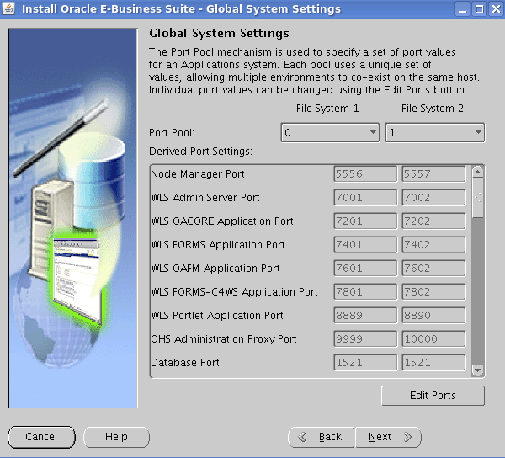The image size is (505, 458).
Task: Click WLS Portlet Application Port field 8889
Action: coord(365,316)
